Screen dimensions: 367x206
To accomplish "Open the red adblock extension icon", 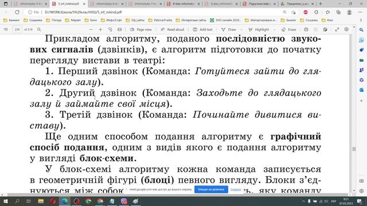I will pos(306,12).
